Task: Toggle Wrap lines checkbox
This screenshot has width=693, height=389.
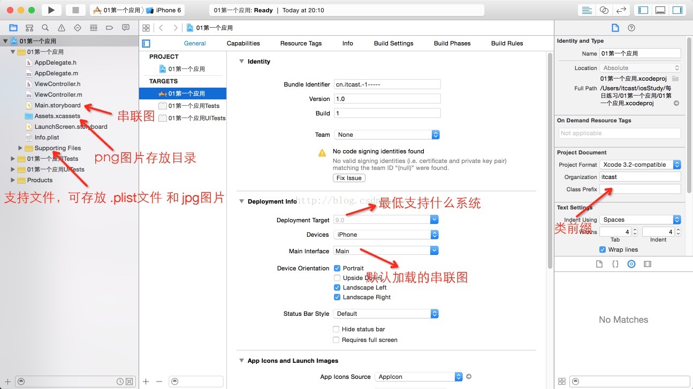Action: point(603,250)
